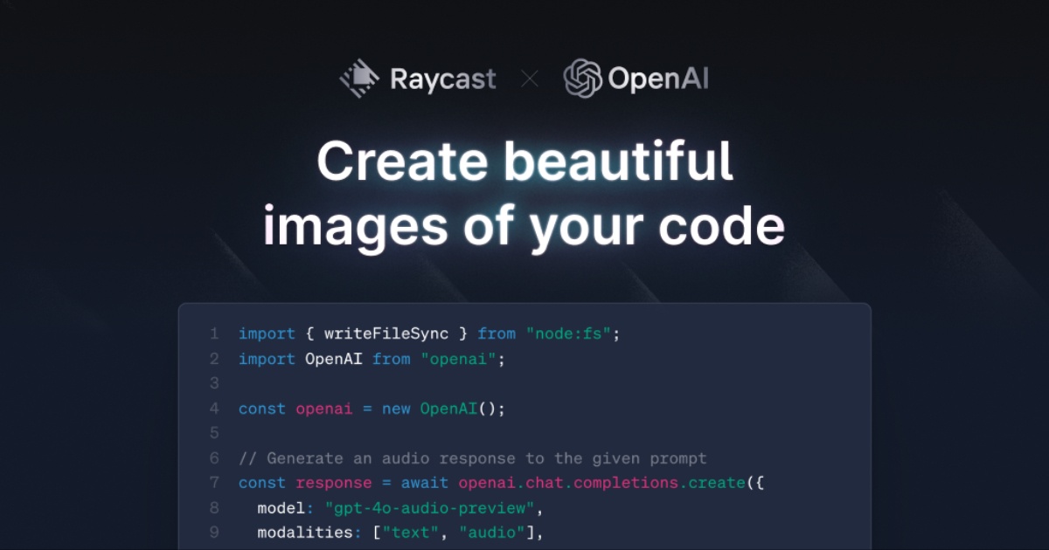The image size is (1049, 550).
Task: Select line number 4 in the gutter
Action: click(214, 409)
